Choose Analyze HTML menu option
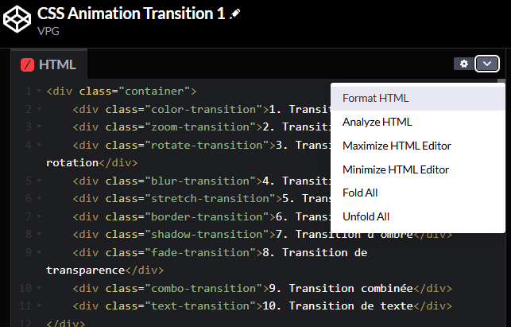This screenshot has width=511, height=327. [377, 123]
